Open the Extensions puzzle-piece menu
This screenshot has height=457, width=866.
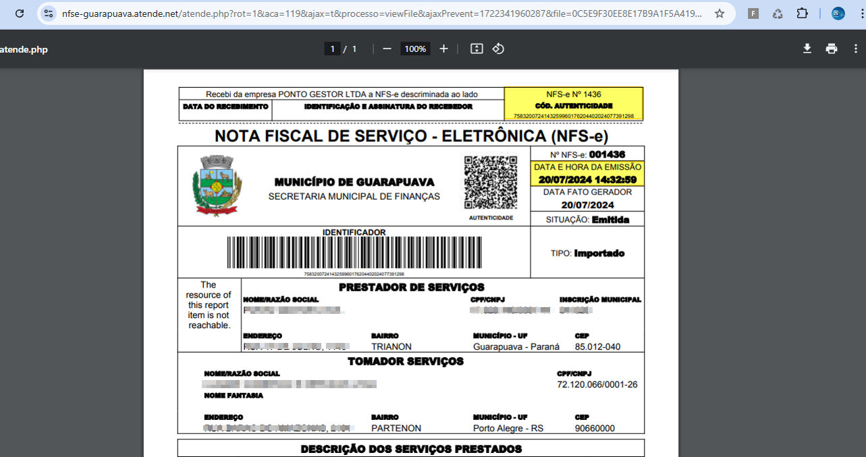(802, 14)
